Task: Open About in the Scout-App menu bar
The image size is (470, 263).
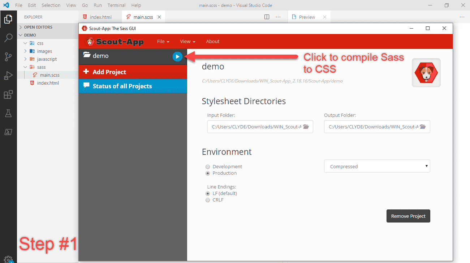Action: (x=213, y=41)
